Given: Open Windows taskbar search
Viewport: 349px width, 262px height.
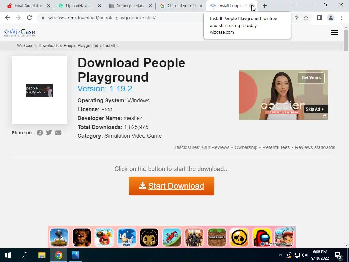Looking at the screenshot, I should click(25, 255).
